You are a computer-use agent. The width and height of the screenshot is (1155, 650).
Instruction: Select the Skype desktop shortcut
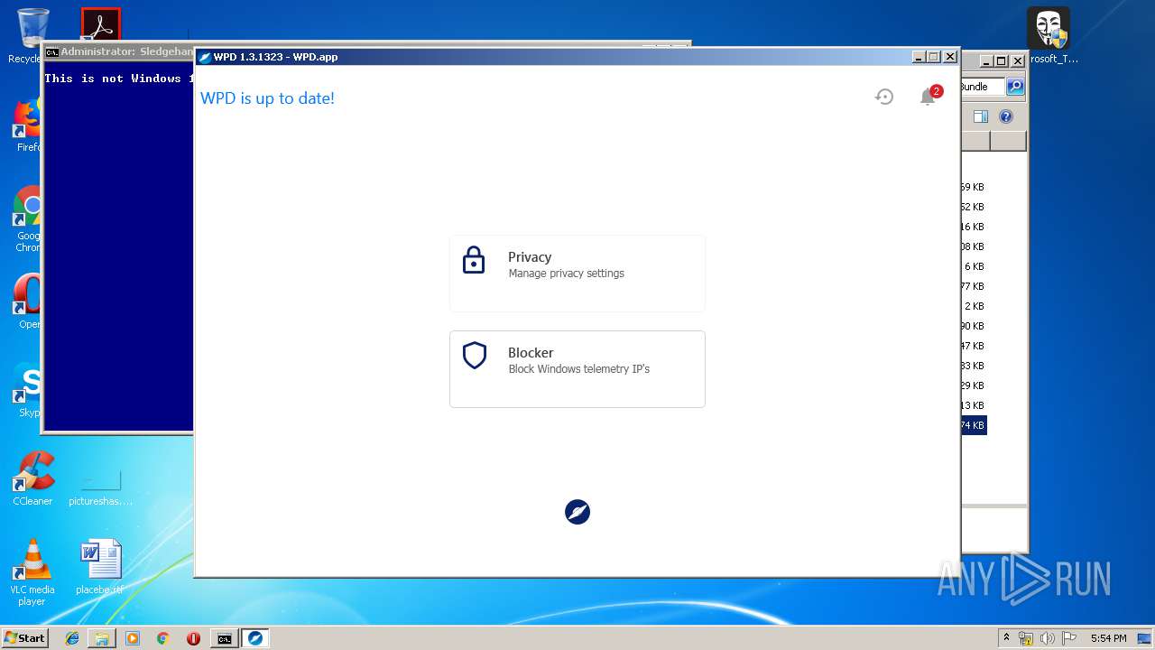(x=27, y=389)
